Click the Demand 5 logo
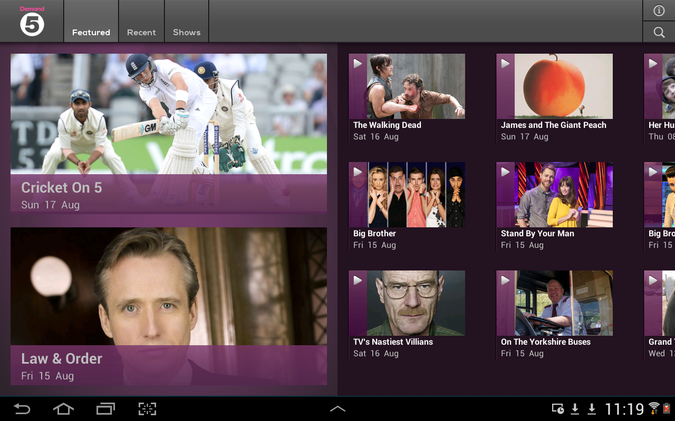 (x=32, y=21)
